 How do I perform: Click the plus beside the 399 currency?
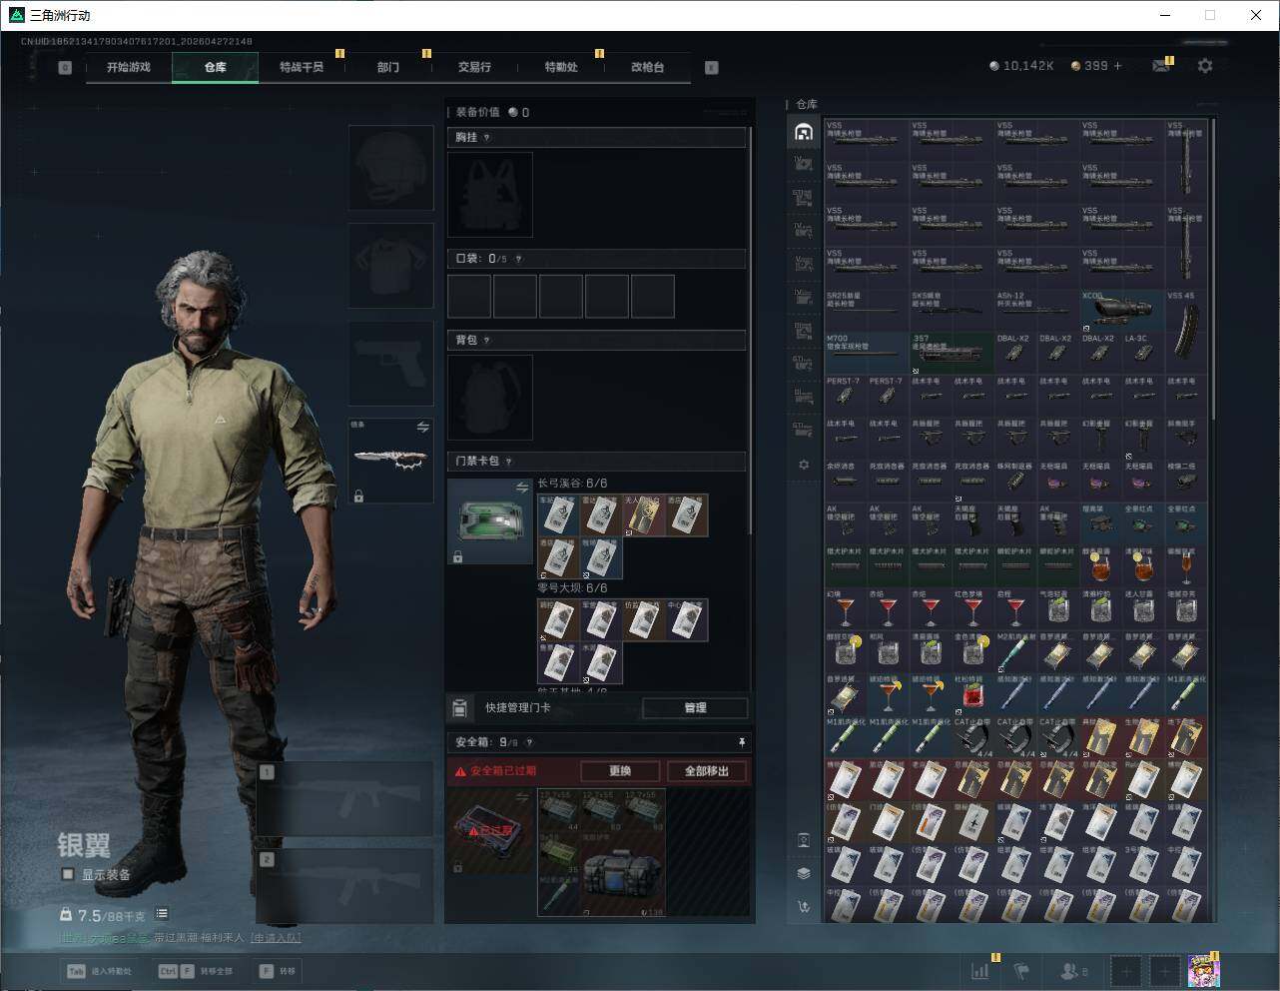(1118, 66)
